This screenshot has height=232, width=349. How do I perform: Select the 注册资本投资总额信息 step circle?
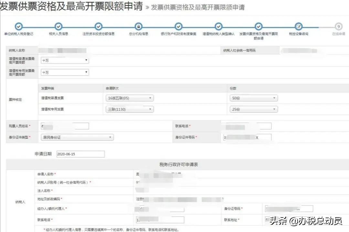click(98, 27)
